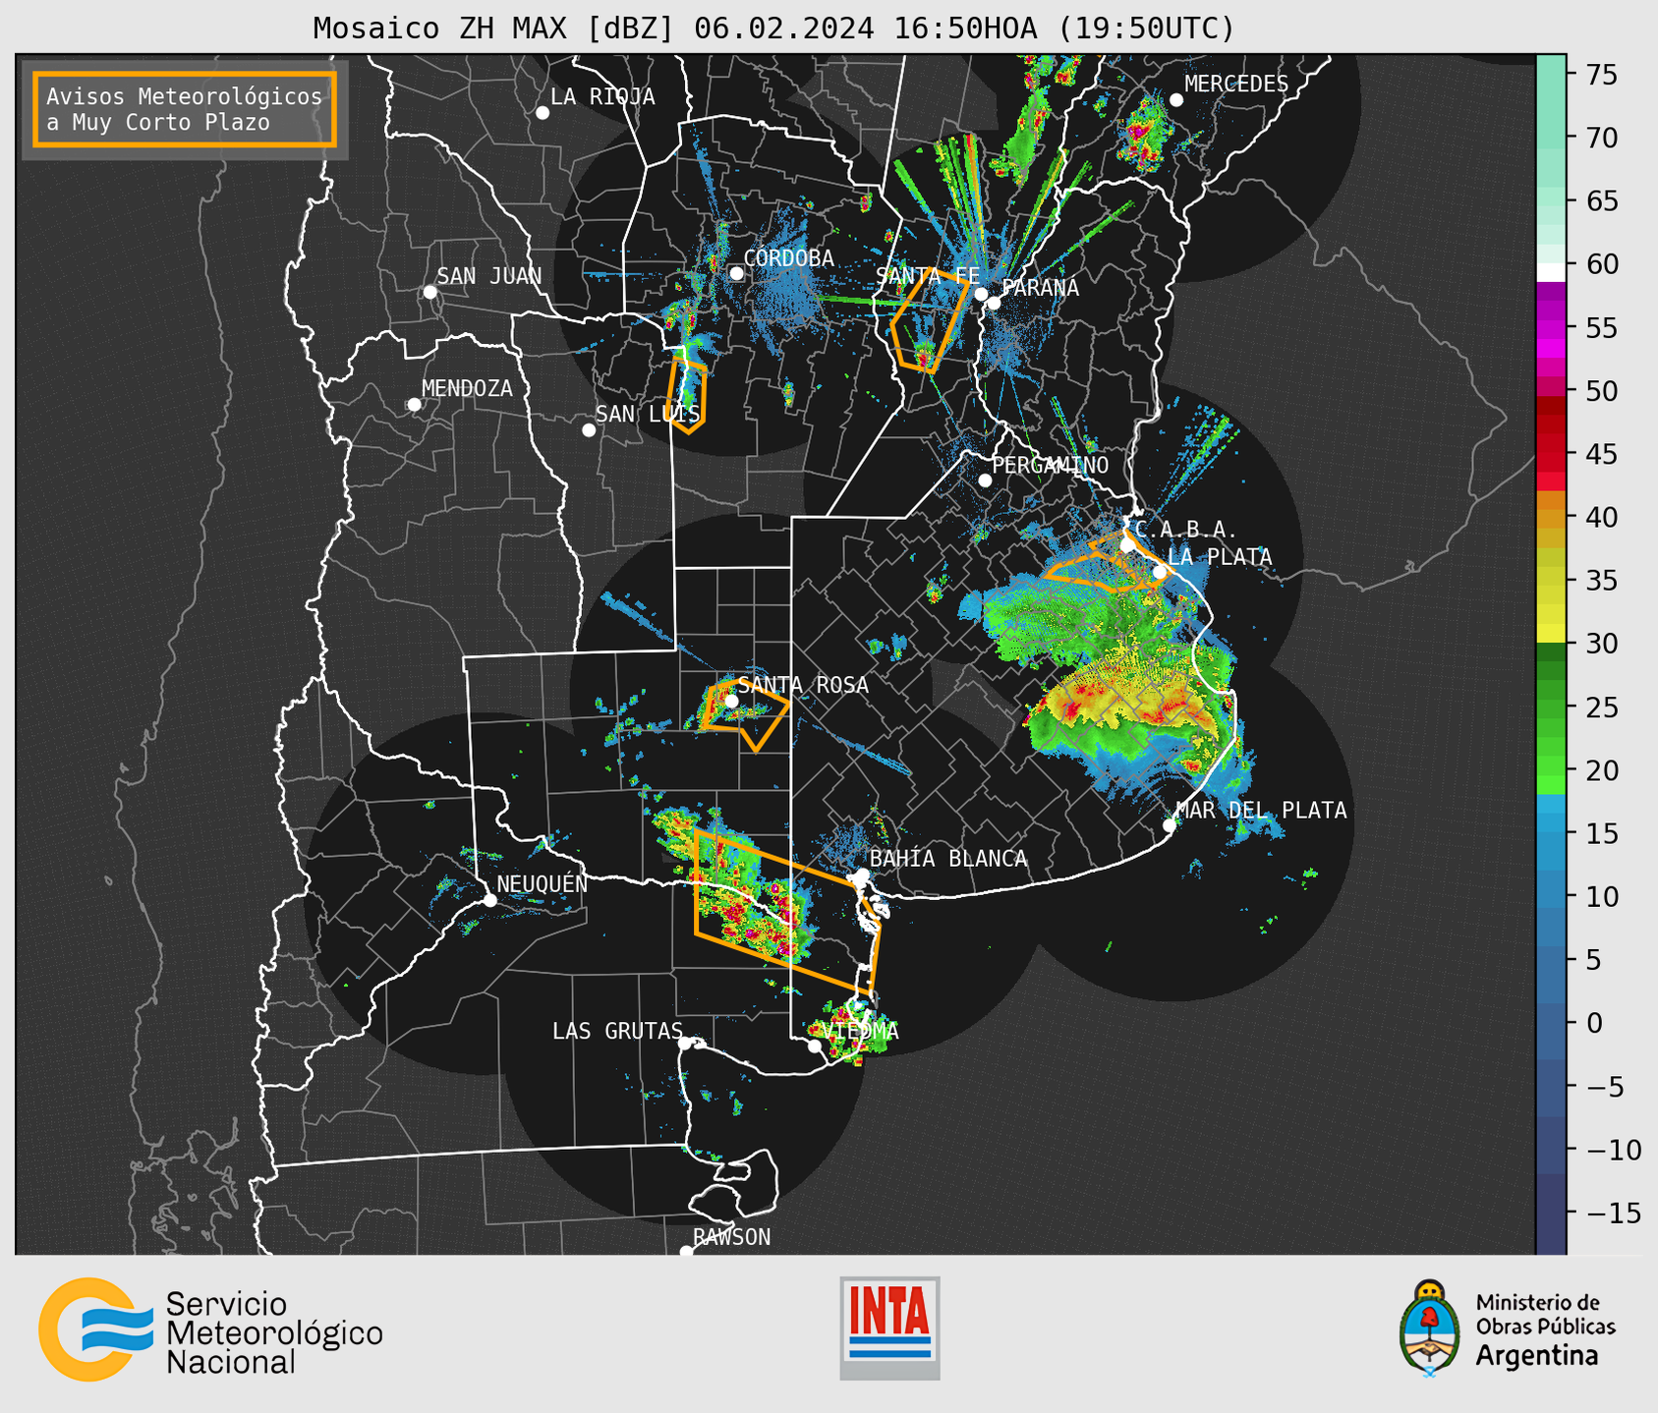This screenshot has width=1658, height=1413.
Task: Click the SAN JUAN city marker dot
Action: pos(429,292)
